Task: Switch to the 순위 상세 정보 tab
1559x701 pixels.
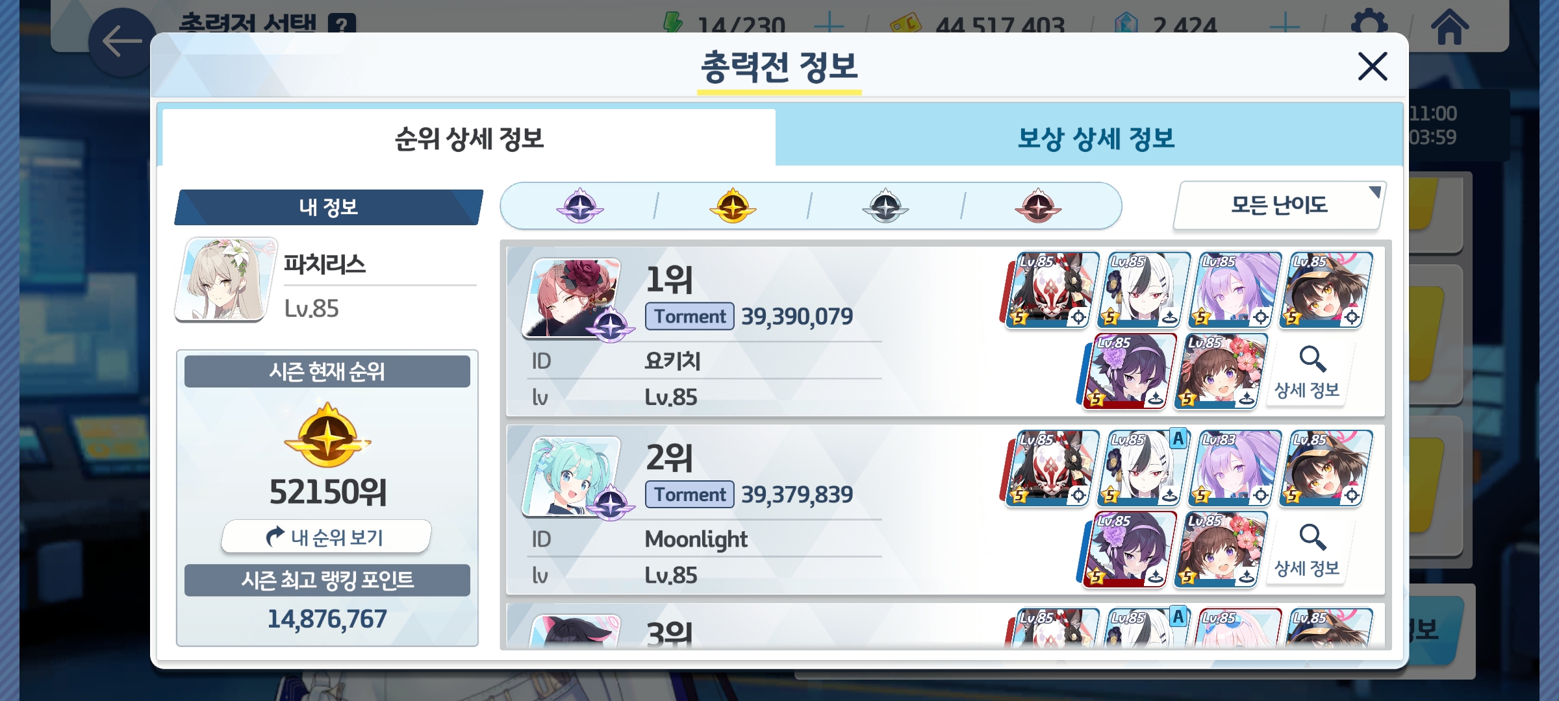Action: coord(469,138)
